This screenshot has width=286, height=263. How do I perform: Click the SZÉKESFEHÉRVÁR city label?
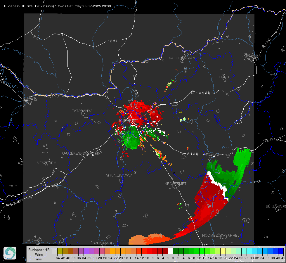click(83, 153)
